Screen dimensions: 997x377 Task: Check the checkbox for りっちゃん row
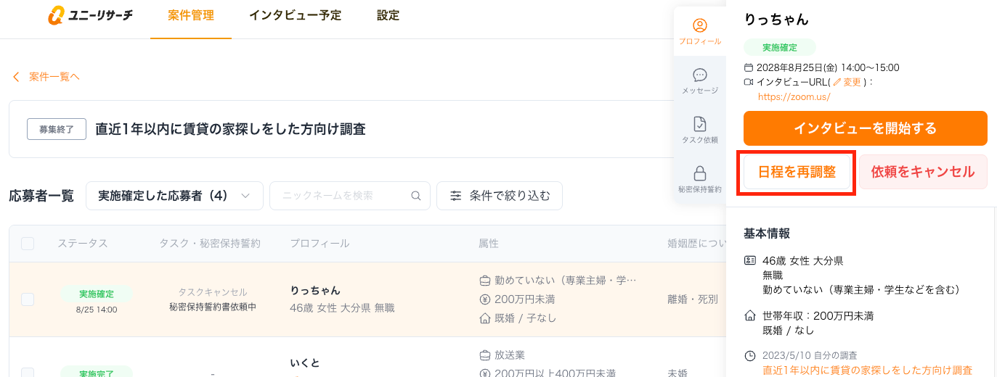28,299
